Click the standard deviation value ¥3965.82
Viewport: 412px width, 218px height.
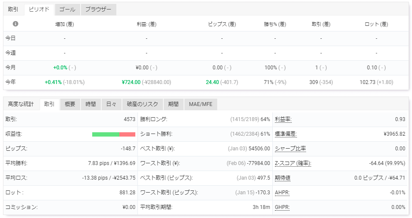coord(394,134)
